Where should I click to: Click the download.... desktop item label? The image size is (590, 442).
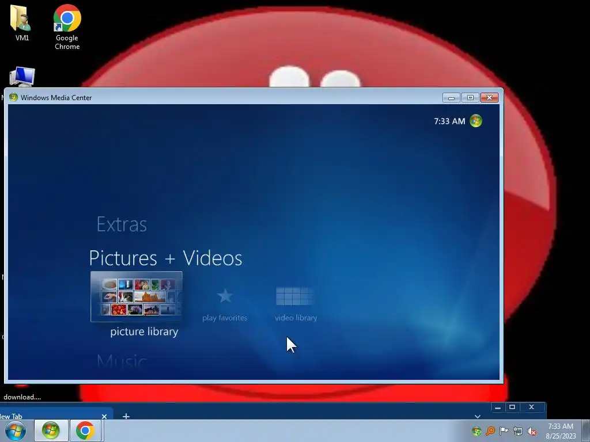pos(22,397)
